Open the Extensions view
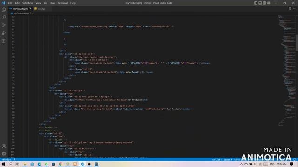The height and width of the screenshot is (167, 298). [4, 40]
